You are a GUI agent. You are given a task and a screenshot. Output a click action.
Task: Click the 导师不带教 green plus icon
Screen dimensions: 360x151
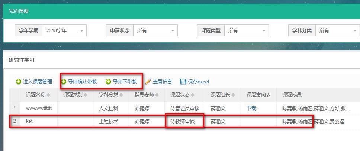click(108, 82)
